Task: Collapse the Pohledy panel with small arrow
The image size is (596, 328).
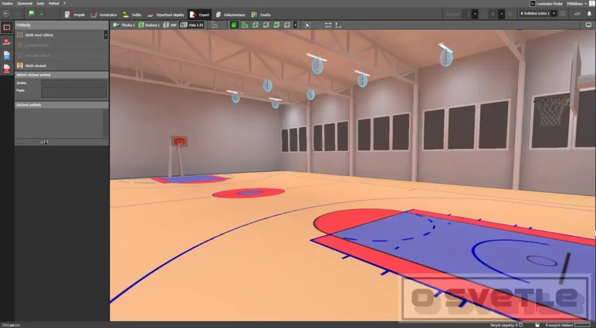Action: point(106,34)
